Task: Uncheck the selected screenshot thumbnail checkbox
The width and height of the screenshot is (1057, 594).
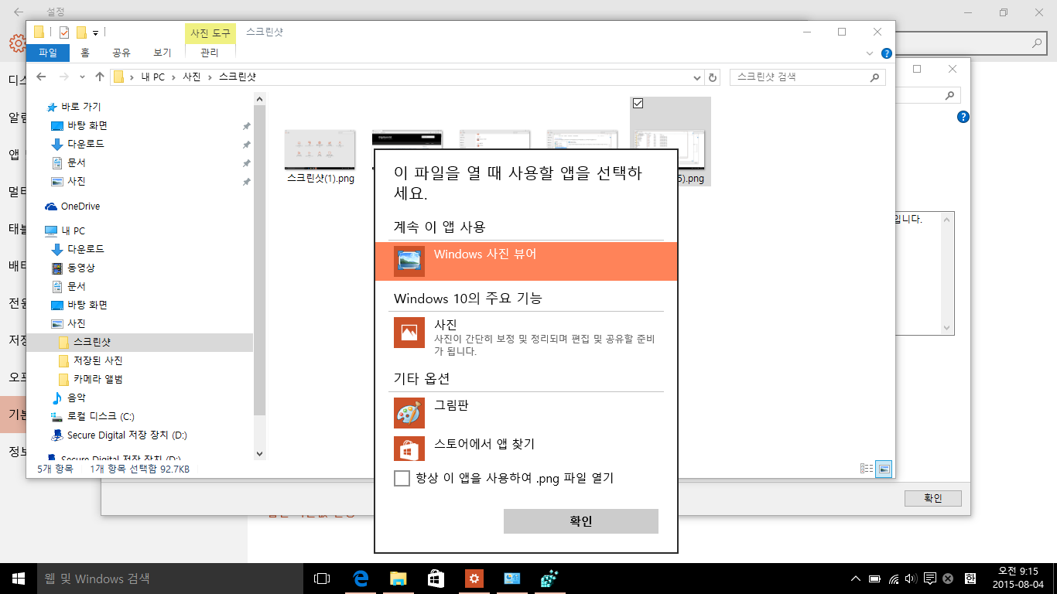Action: coord(638,104)
